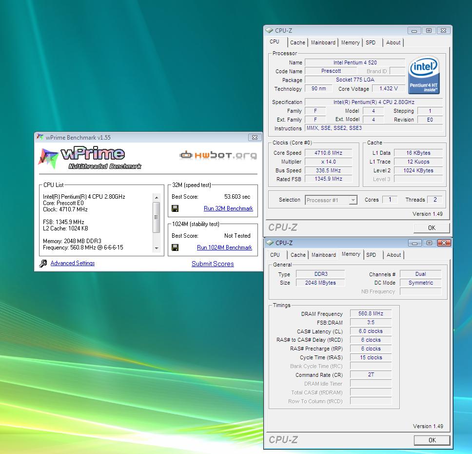Switch to Mainboard tab in bottom CPU-Z window
Screen dimensions: 472x454
click(324, 255)
